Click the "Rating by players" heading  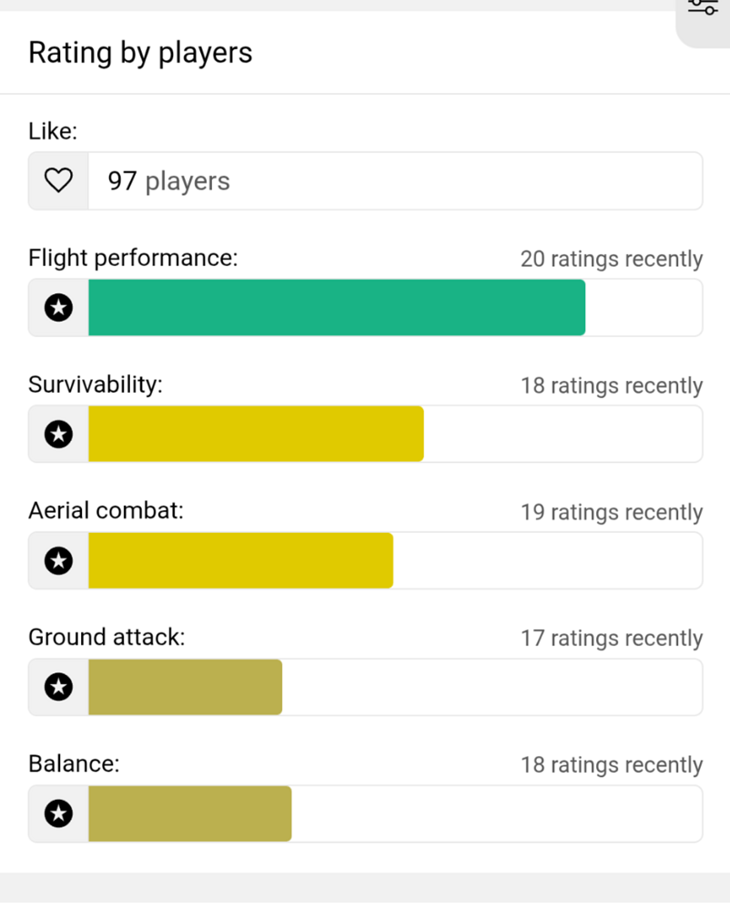pyautogui.click(x=140, y=53)
